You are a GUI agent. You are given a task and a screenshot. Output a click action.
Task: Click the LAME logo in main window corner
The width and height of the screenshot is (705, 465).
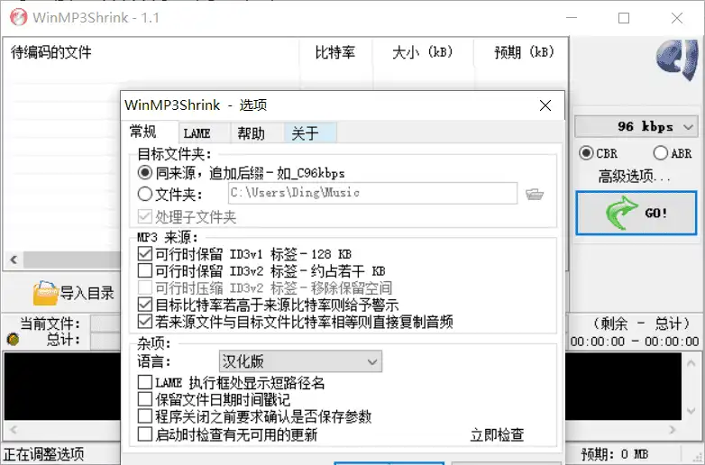[677, 60]
